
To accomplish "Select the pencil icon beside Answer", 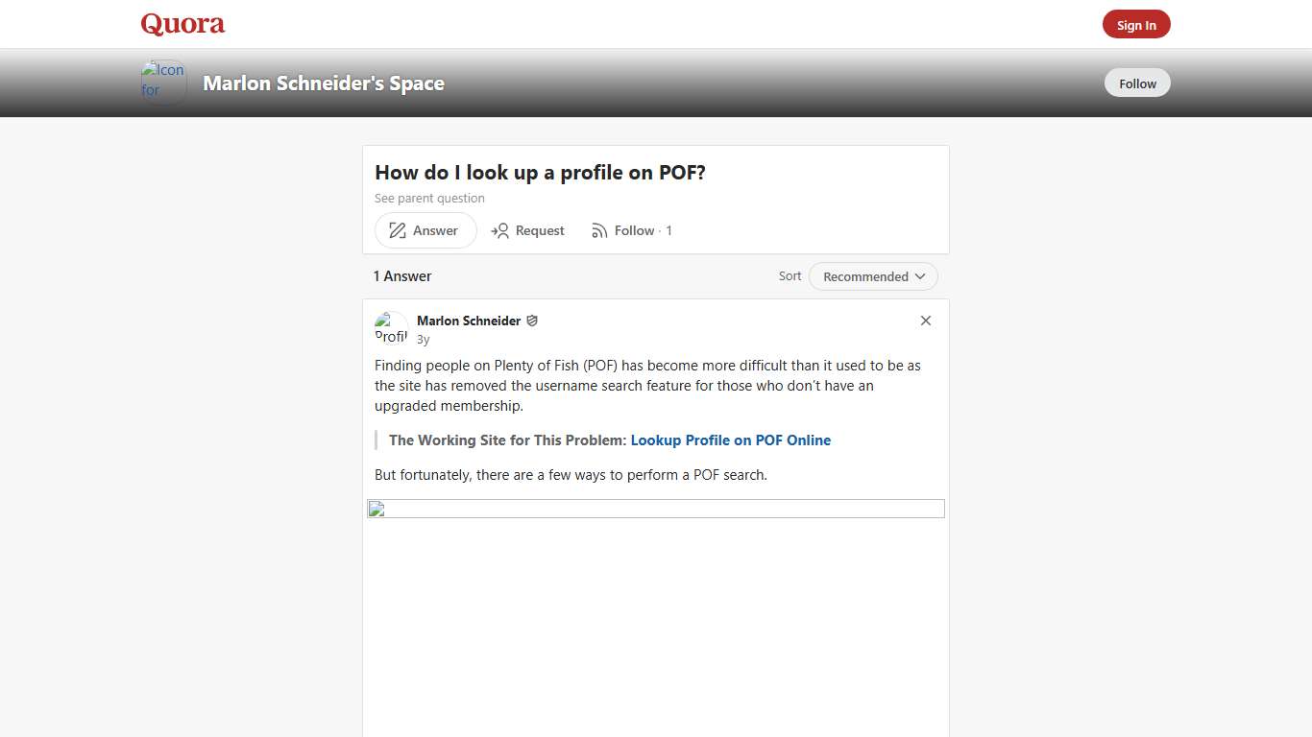I will click(397, 230).
